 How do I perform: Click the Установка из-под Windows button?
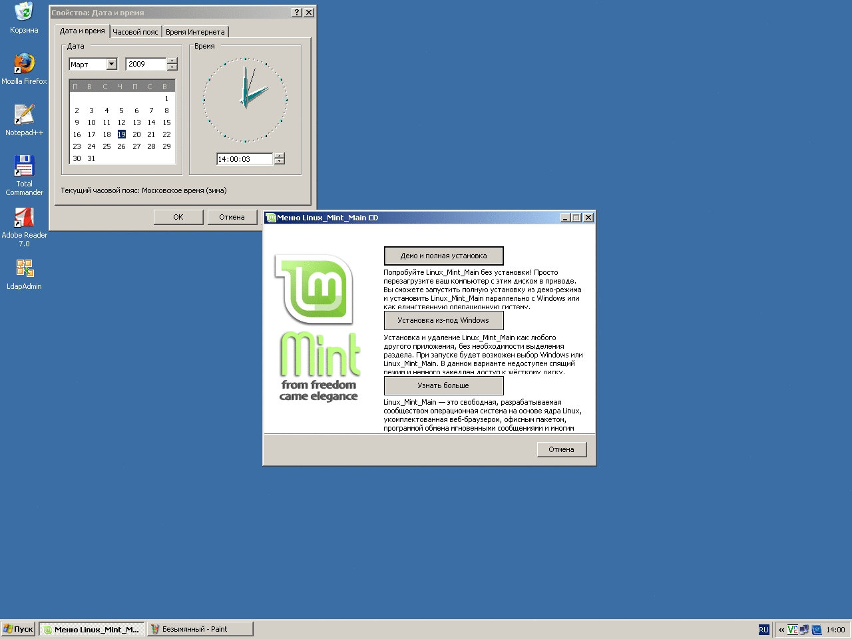point(443,321)
